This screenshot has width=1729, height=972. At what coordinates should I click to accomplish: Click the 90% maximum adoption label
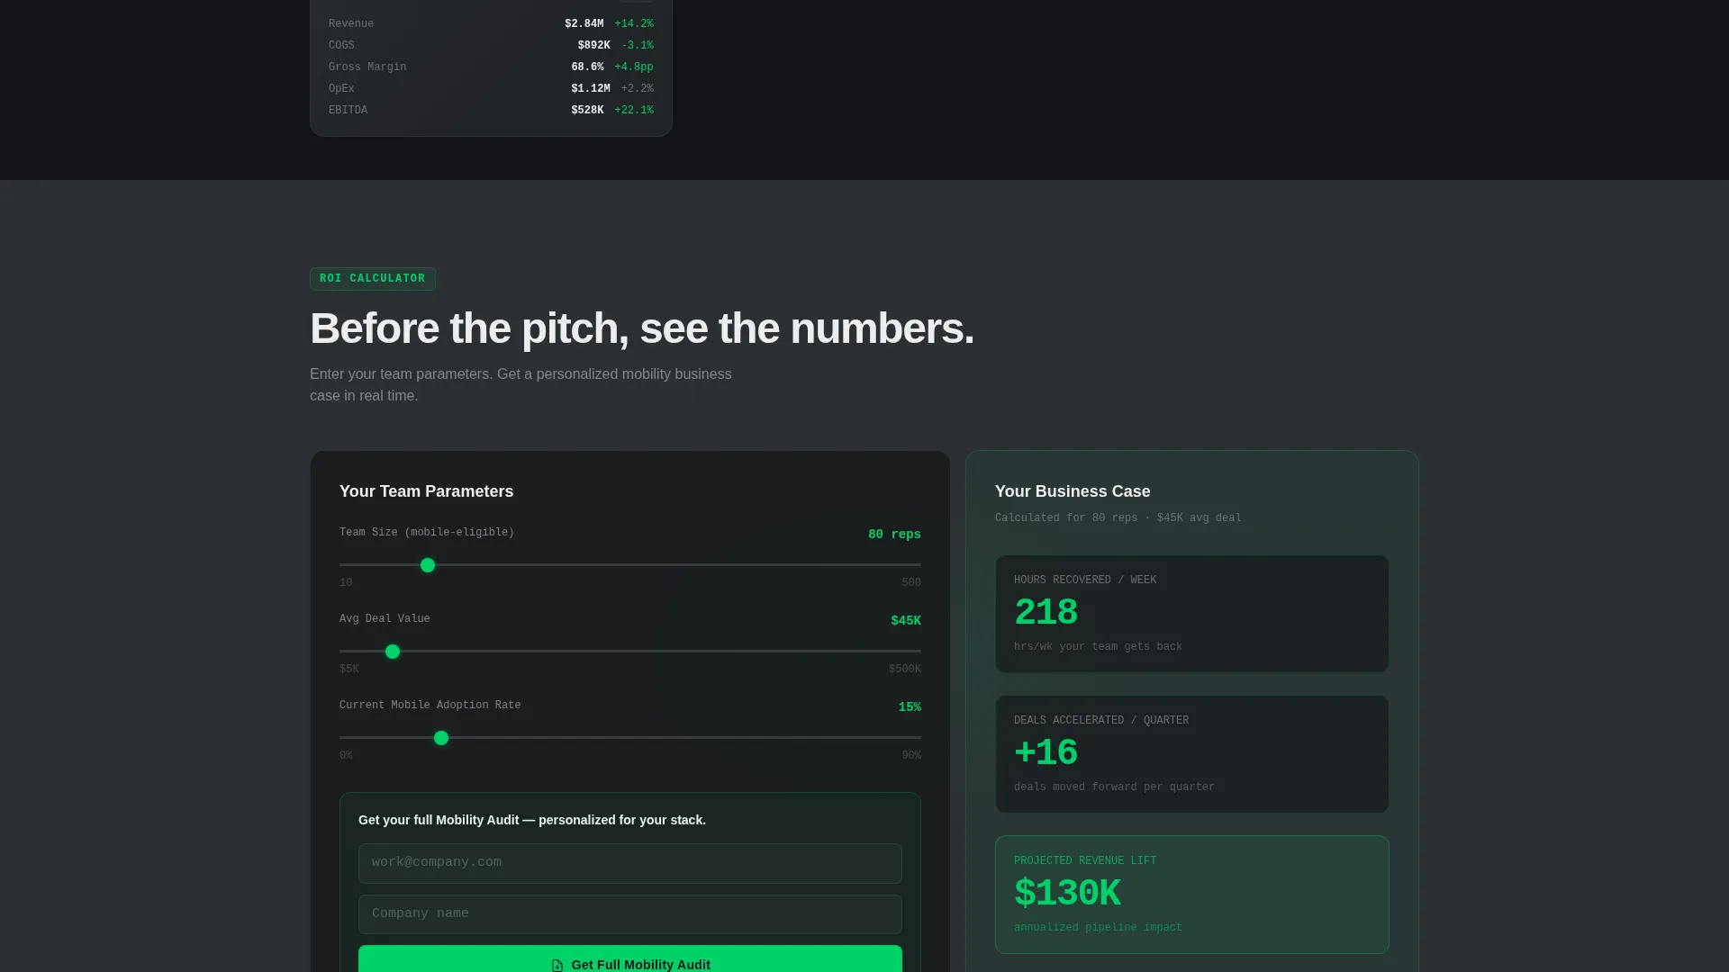tap(911, 756)
